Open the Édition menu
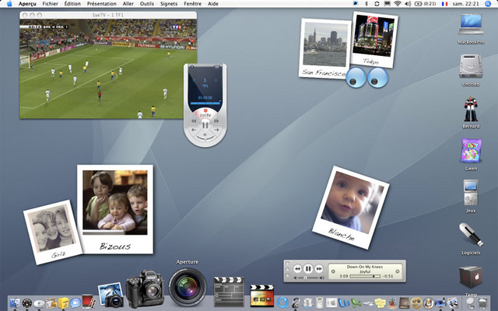 click(72, 4)
